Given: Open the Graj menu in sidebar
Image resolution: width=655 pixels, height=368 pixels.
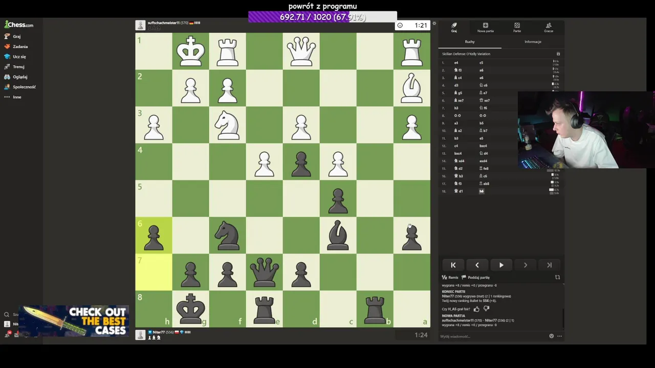Looking at the screenshot, I should [13, 36].
